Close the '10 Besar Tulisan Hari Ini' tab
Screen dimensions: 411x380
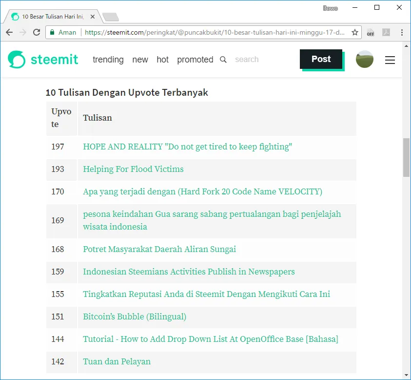pos(93,17)
